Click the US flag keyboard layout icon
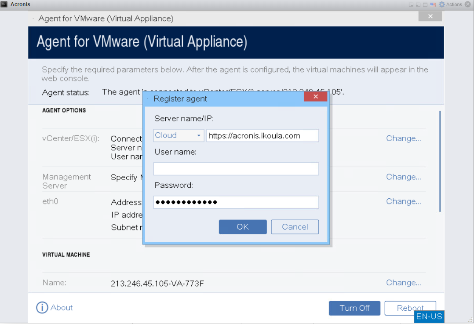Image resolution: width=474 pixels, height=324 pixels. click(433, 4)
